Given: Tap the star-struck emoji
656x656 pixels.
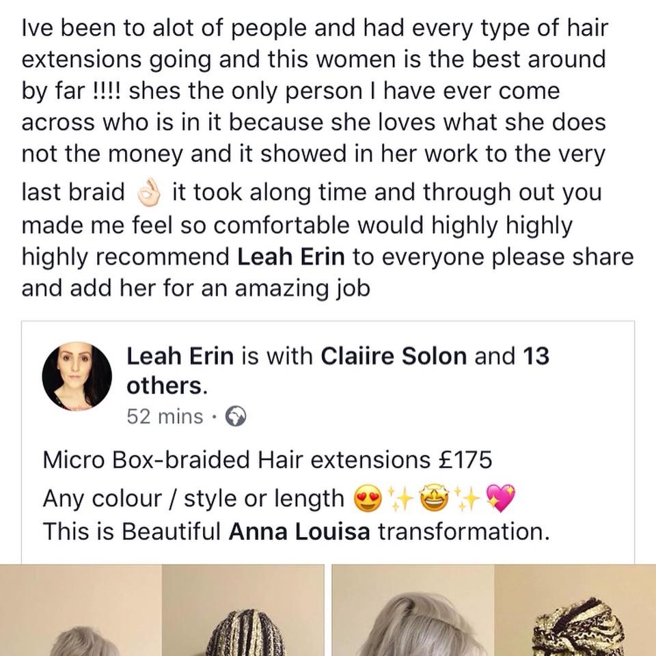Looking at the screenshot, I should tap(433, 499).
